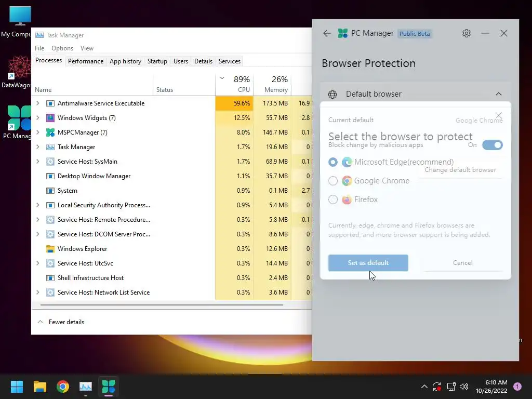Switch to the Users tab
This screenshot has height=399, width=532.
tap(180, 61)
